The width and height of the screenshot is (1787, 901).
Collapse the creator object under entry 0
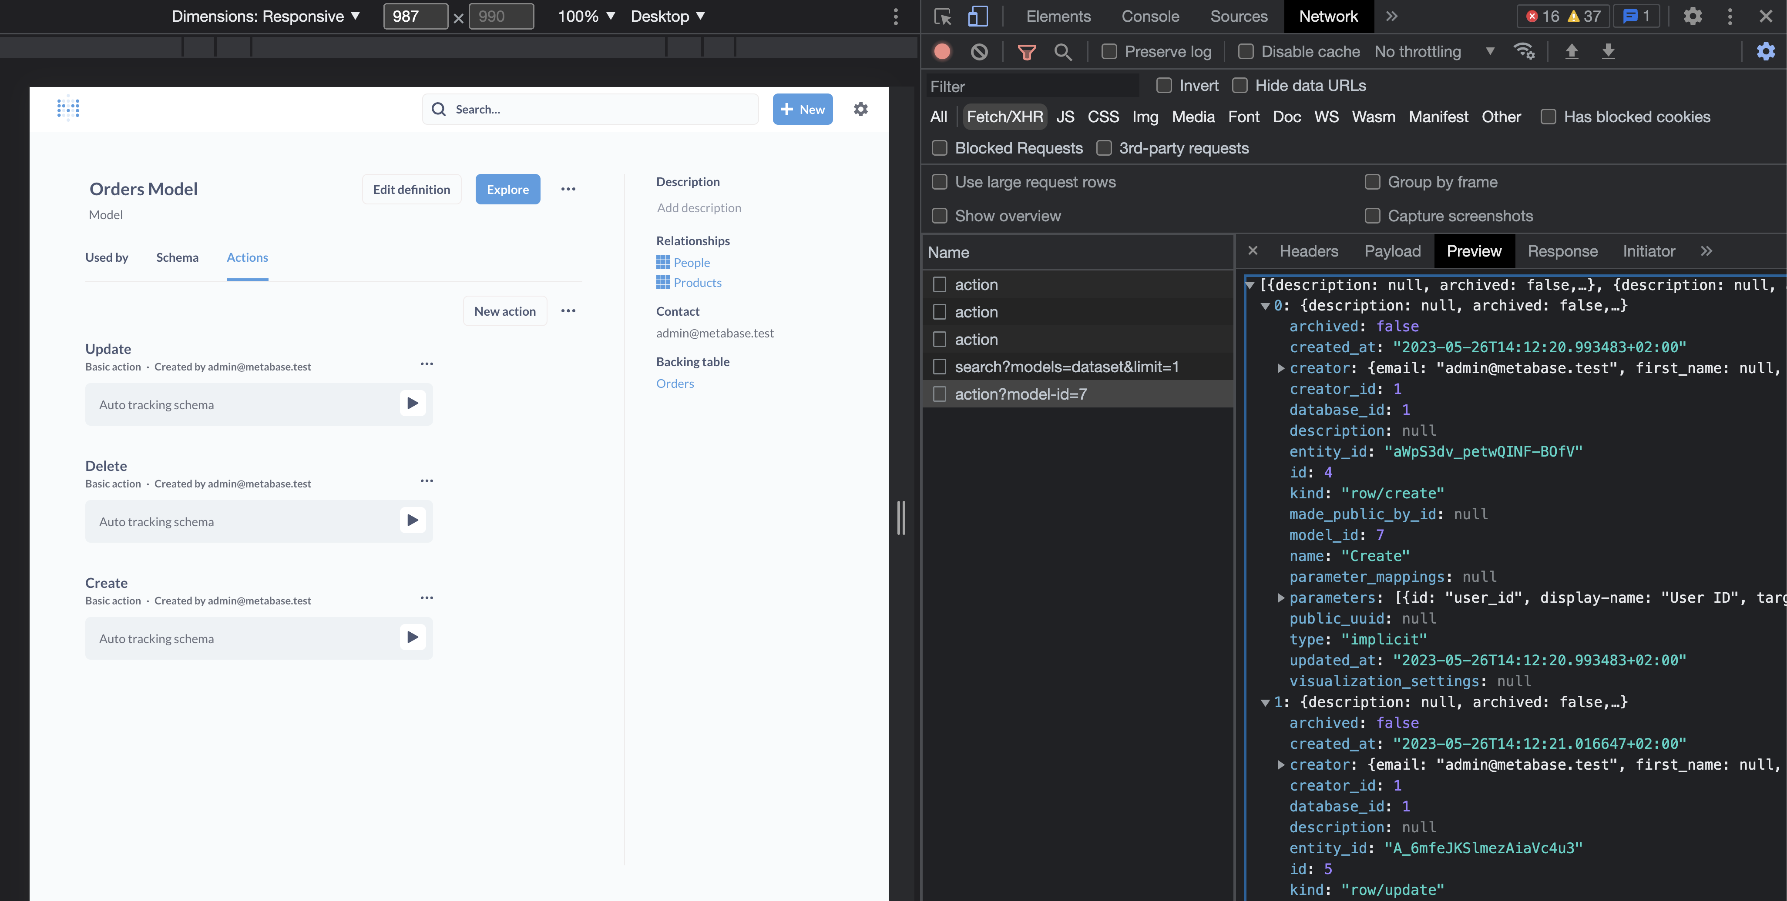(1280, 368)
